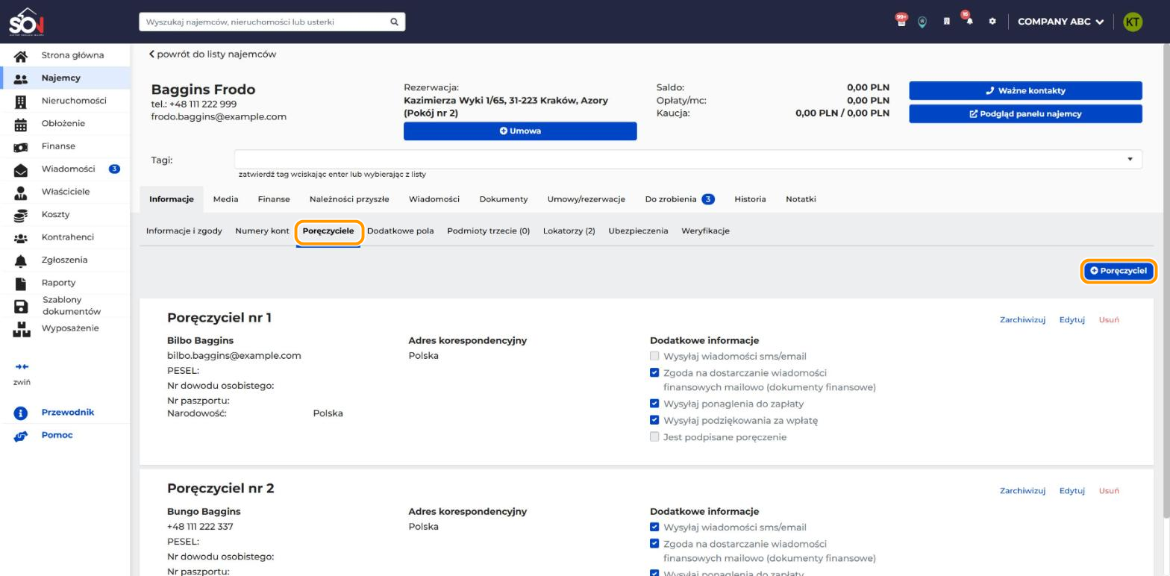The height and width of the screenshot is (576, 1170).
Task: Click the Pomoc handshake icon
Action: coord(21,436)
